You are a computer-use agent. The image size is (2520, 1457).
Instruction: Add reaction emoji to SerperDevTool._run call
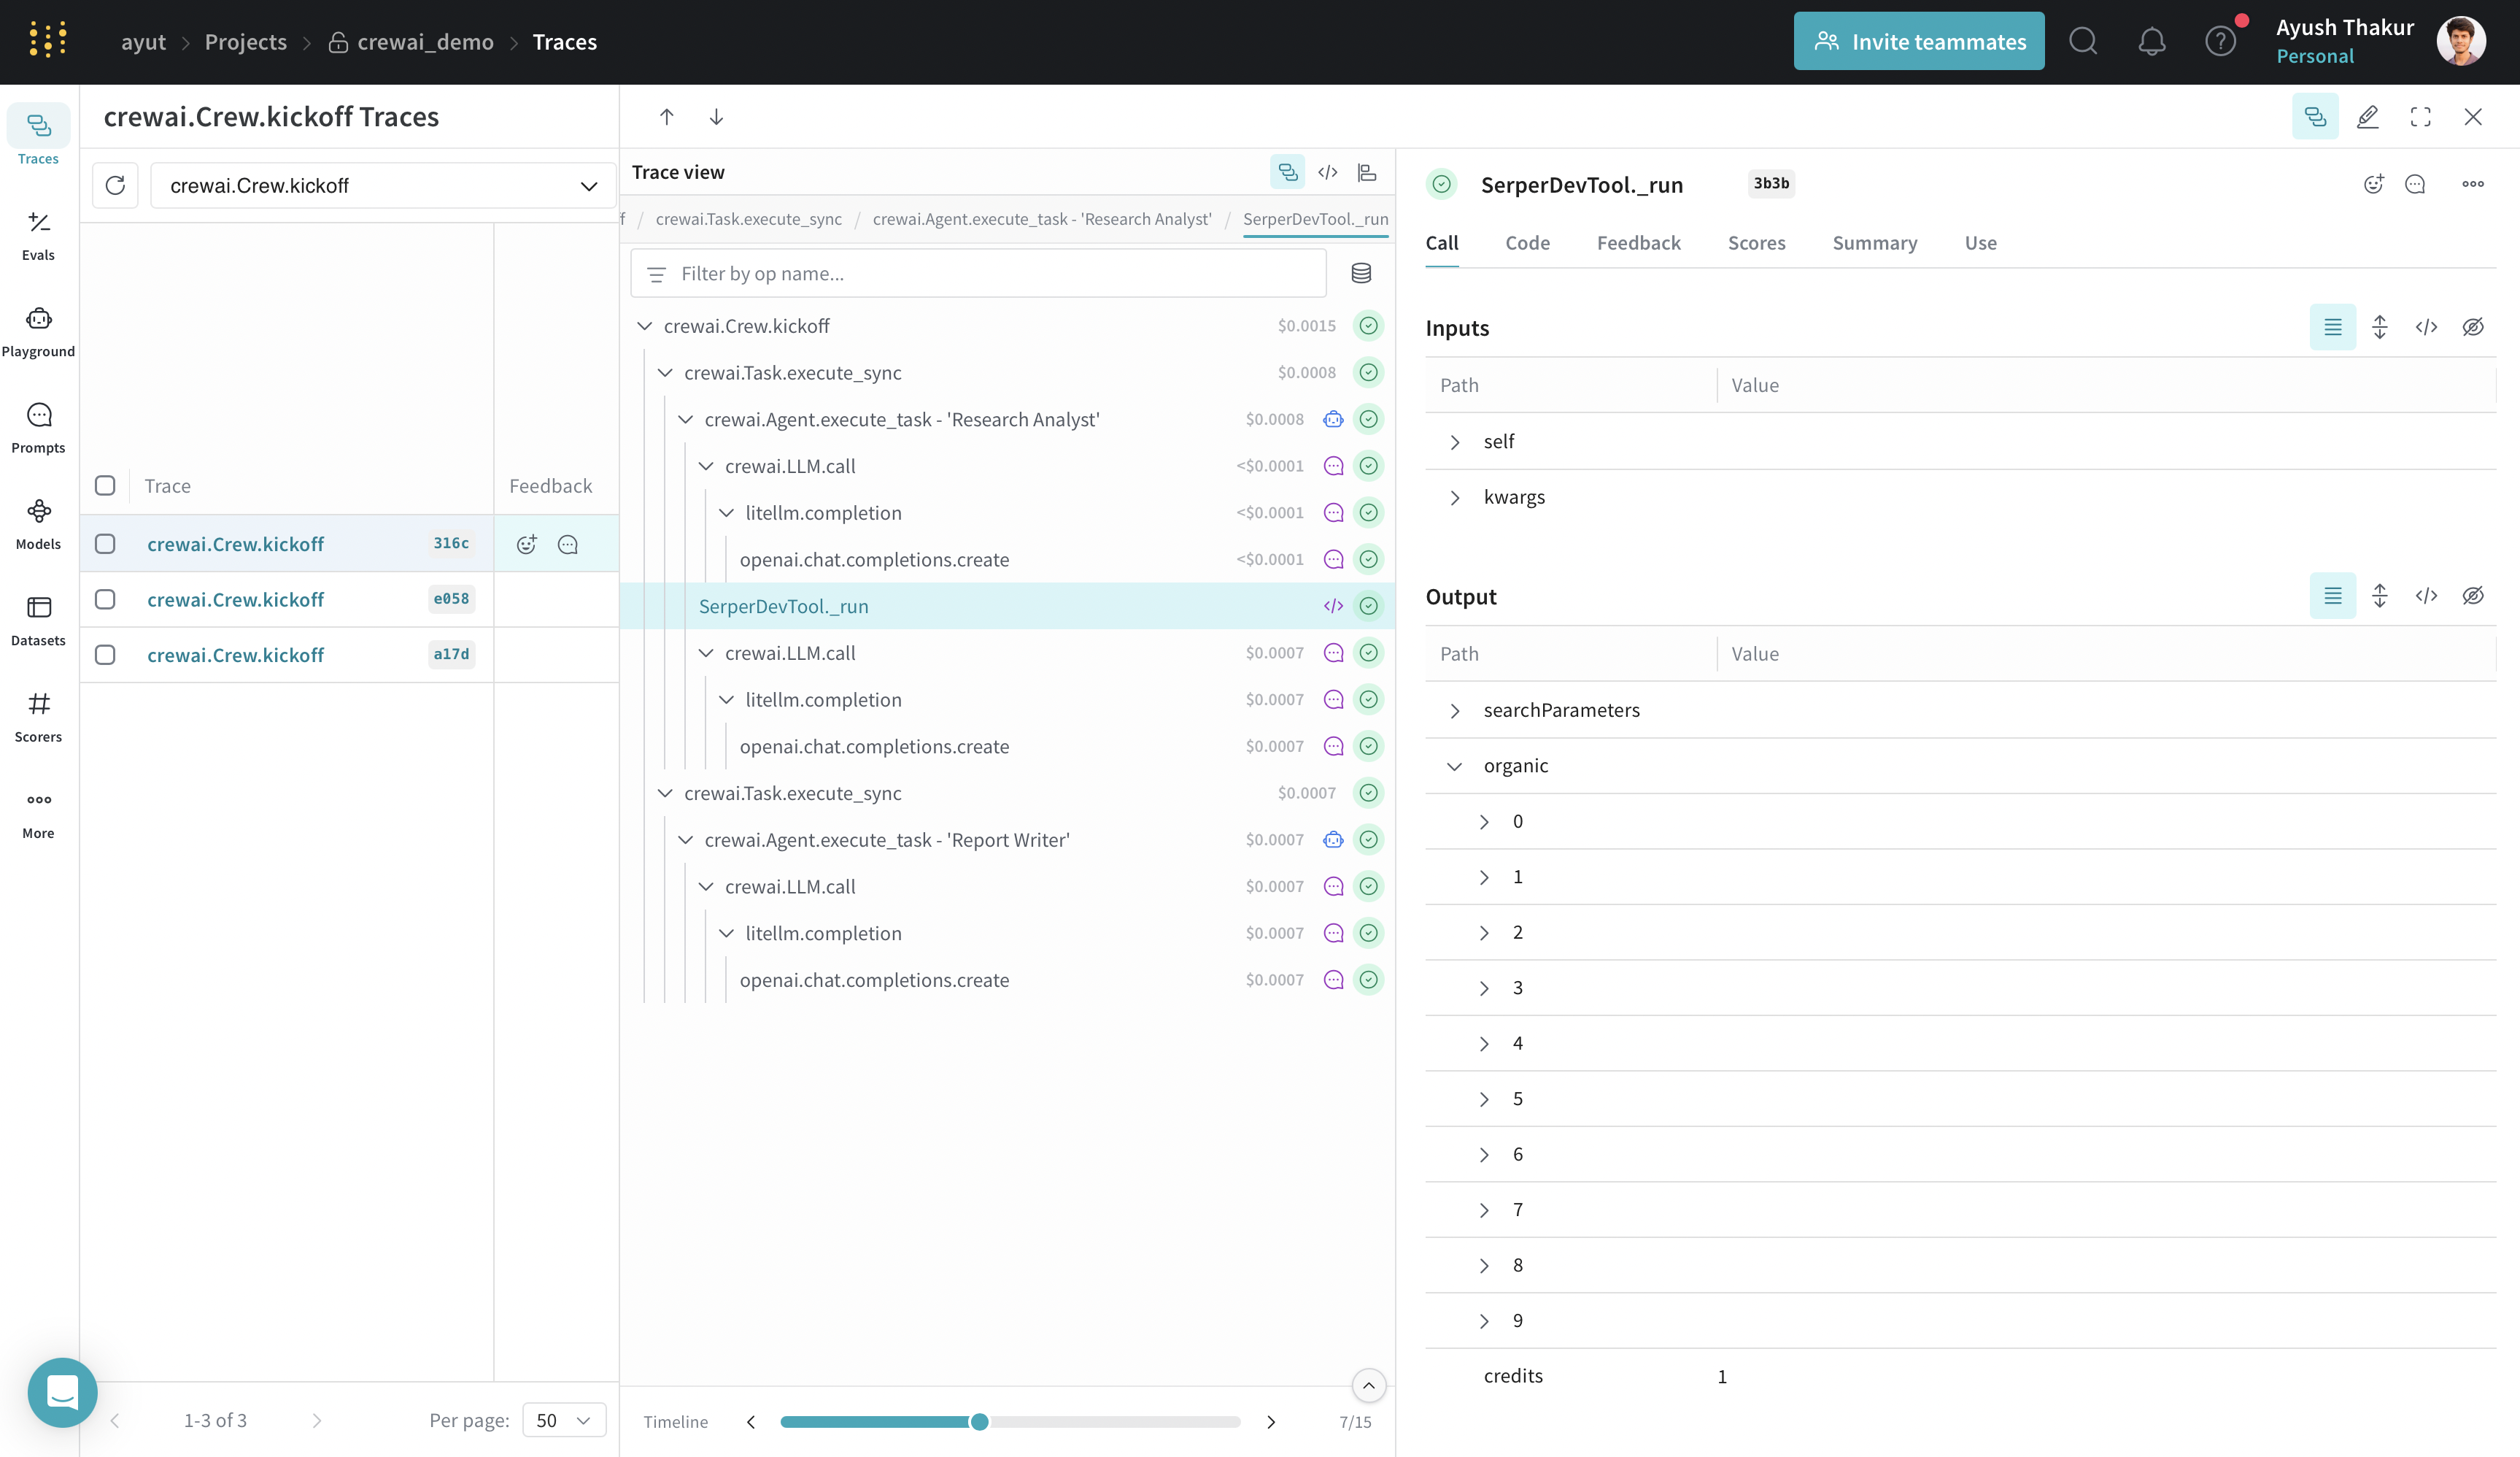pos(2373,184)
